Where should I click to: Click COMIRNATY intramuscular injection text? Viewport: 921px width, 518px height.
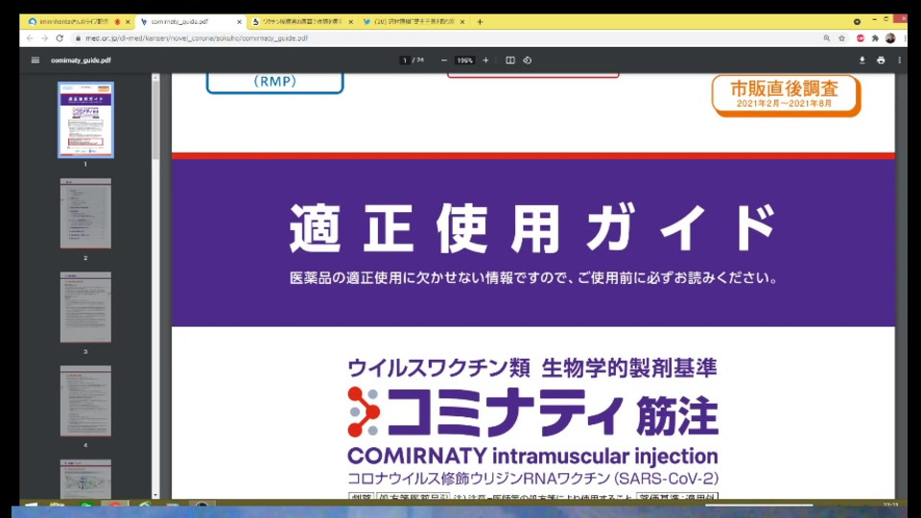(532, 456)
